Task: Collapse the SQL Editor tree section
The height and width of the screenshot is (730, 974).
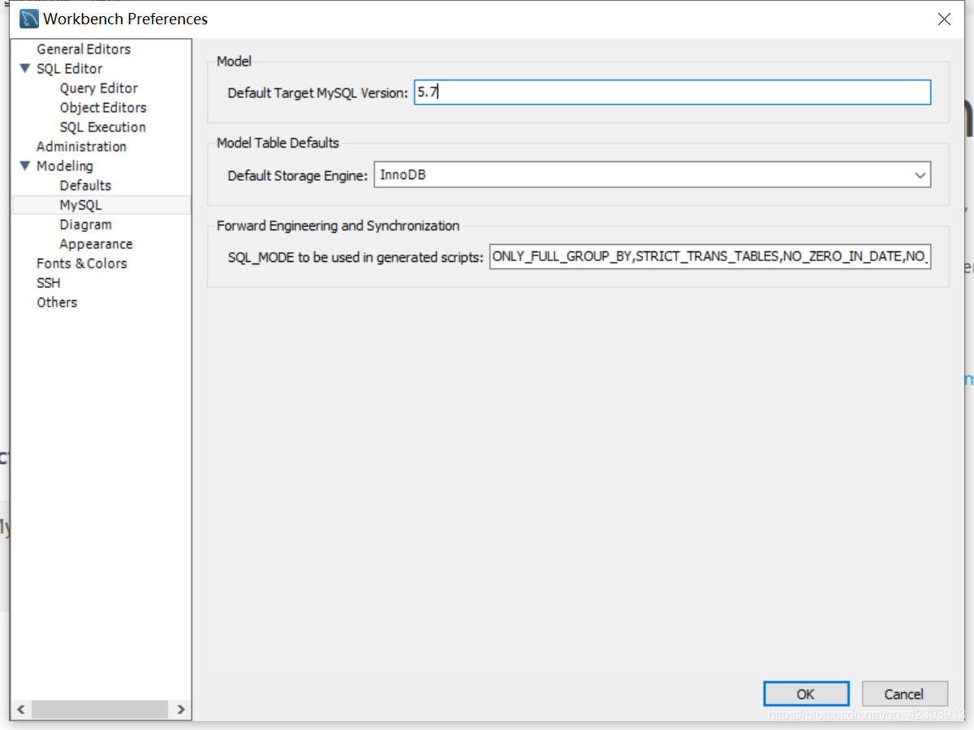Action: click(24, 69)
